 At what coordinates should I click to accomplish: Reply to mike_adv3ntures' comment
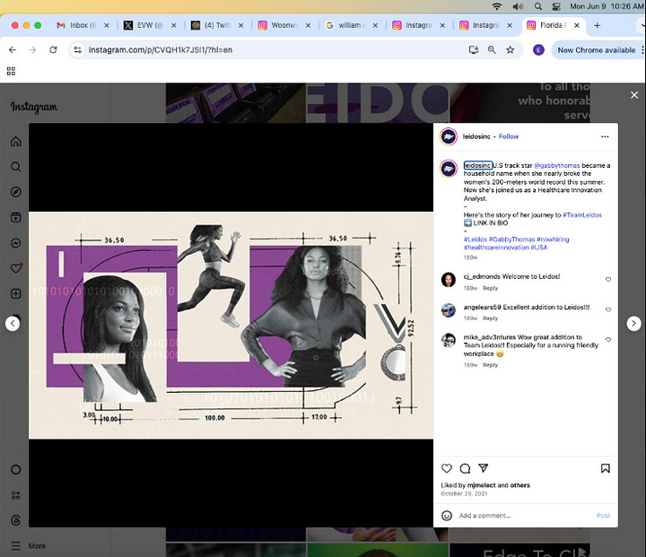pyautogui.click(x=490, y=365)
